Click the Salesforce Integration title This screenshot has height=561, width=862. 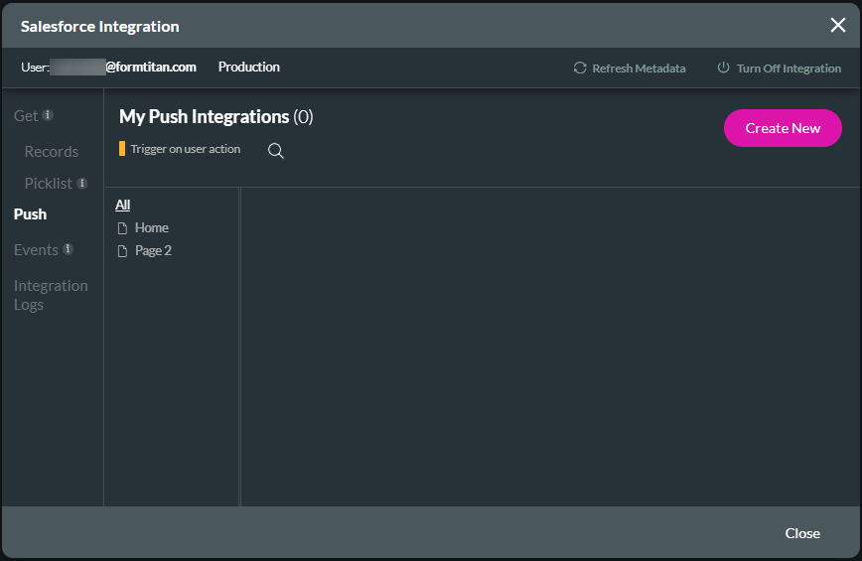100,27
